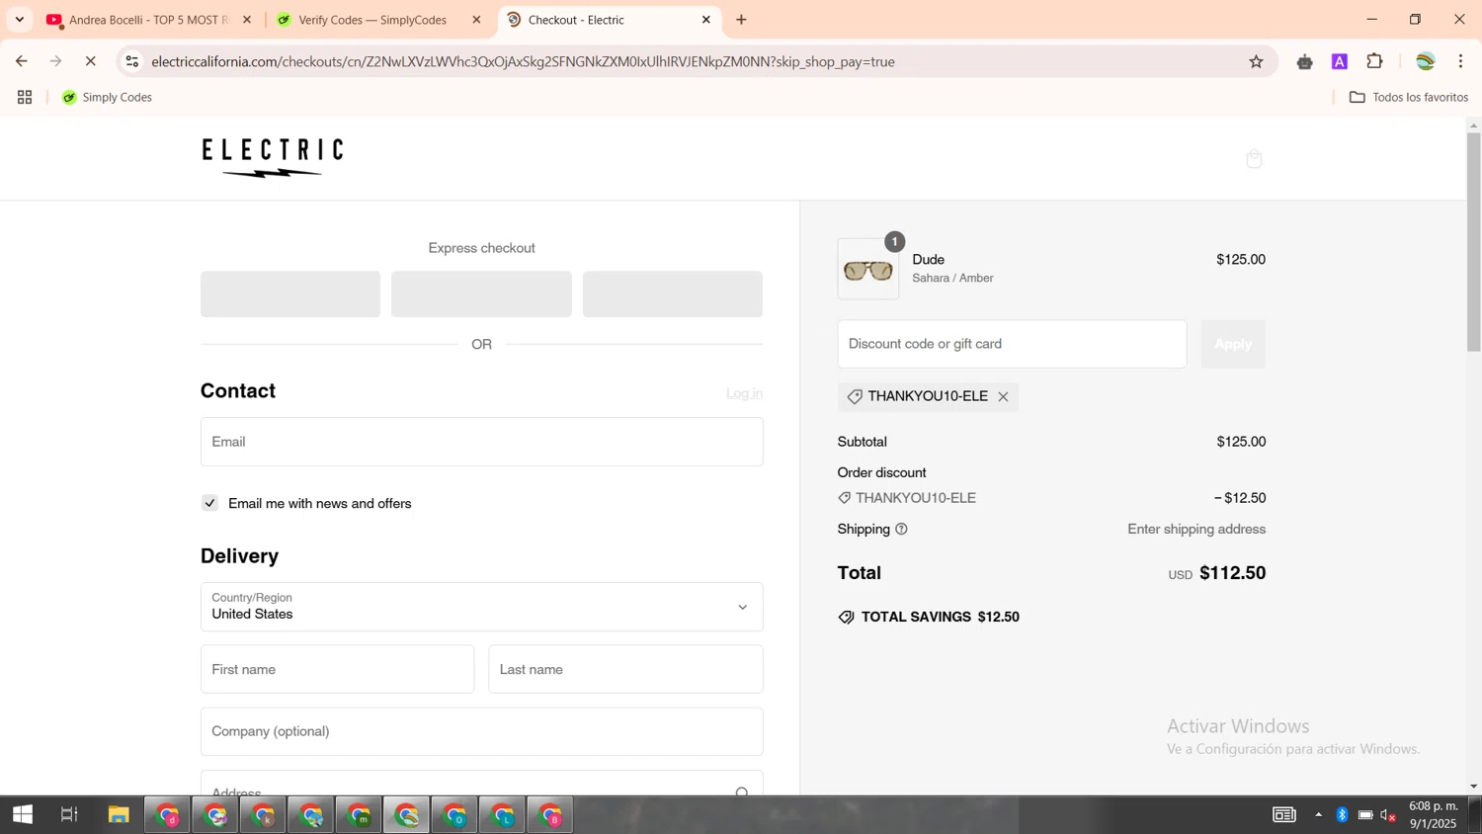Click the $112.50 total amount
The width and height of the screenshot is (1482, 834).
coord(1232,573)
